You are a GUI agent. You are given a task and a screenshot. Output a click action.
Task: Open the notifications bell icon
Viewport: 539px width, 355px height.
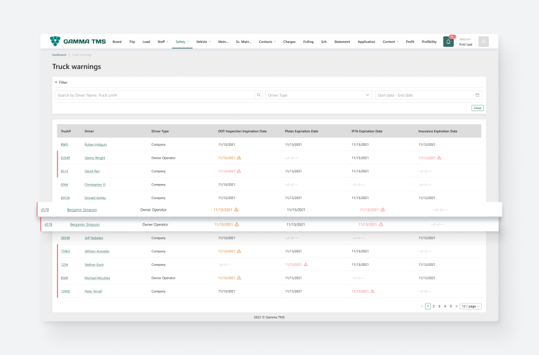[449, 42]
